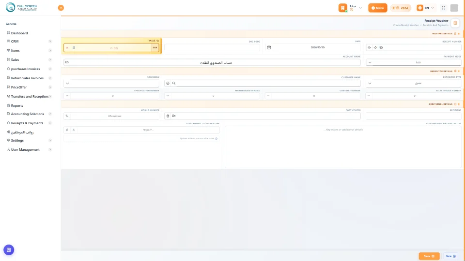The image size is (465, 261).
Task: Focus the Mobile Number input field
Action: pyautogui.click(x=115, y=116)
